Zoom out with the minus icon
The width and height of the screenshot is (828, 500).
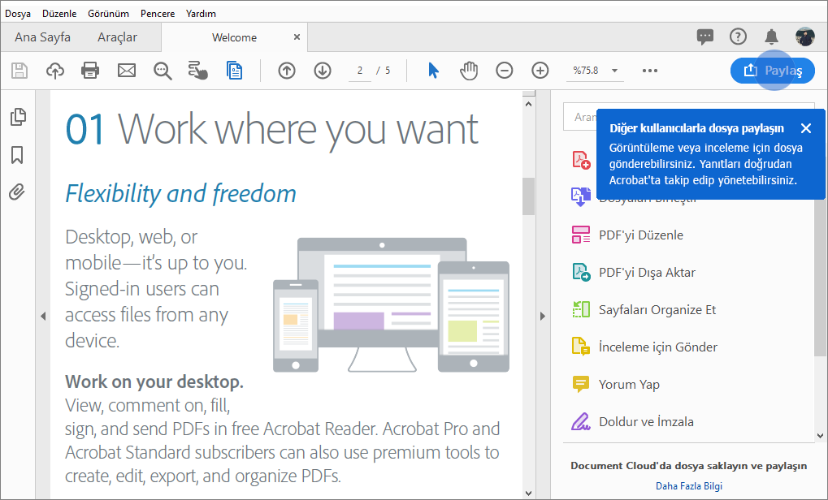point(504,71)
